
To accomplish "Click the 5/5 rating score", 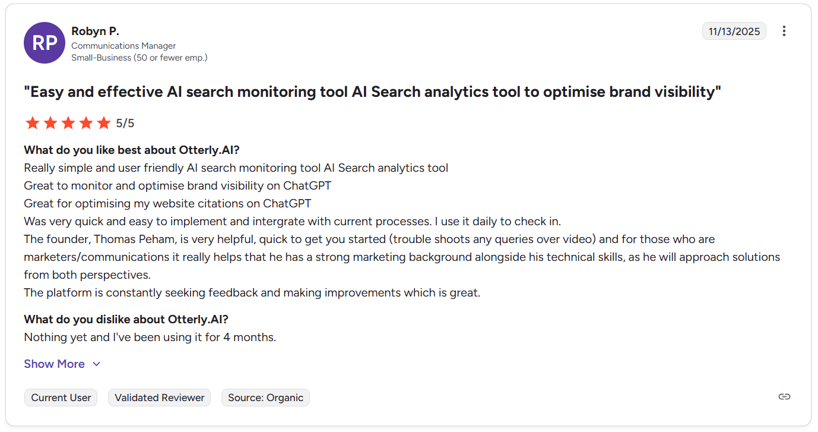I will tap(125, 123).
